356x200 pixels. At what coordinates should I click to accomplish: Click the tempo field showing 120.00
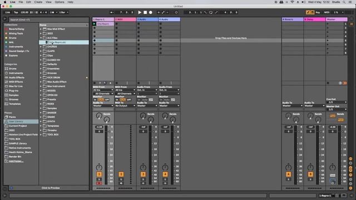pyautogui.click(x=24, y=12)
